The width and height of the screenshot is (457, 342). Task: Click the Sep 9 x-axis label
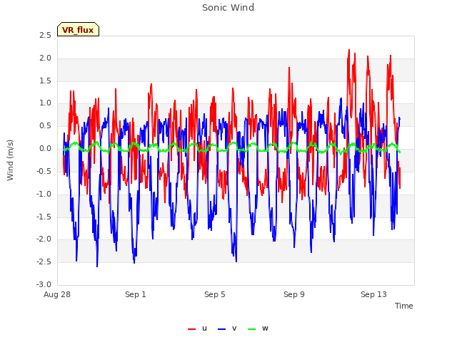(x=294, y=294)
